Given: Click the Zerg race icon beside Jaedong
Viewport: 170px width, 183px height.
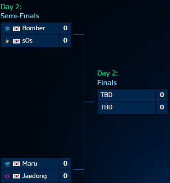Looking at the screenshot, I should [x=7, y=176].
